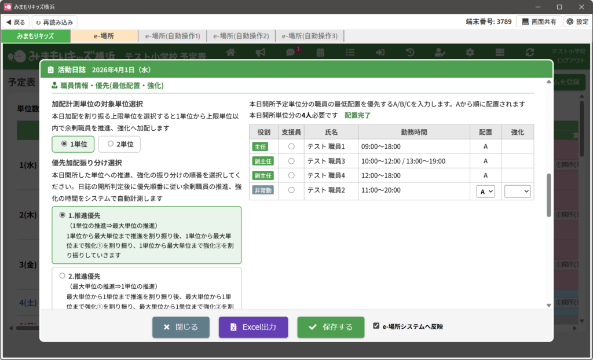The height and width of the screenshot is (360, 593).
Task: Click the refresh sync icon in header
Action: click(x=529, y=53)
